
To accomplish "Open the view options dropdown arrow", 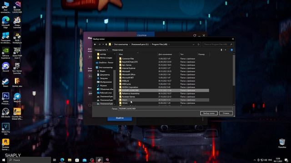I will [x=226, y=50].
